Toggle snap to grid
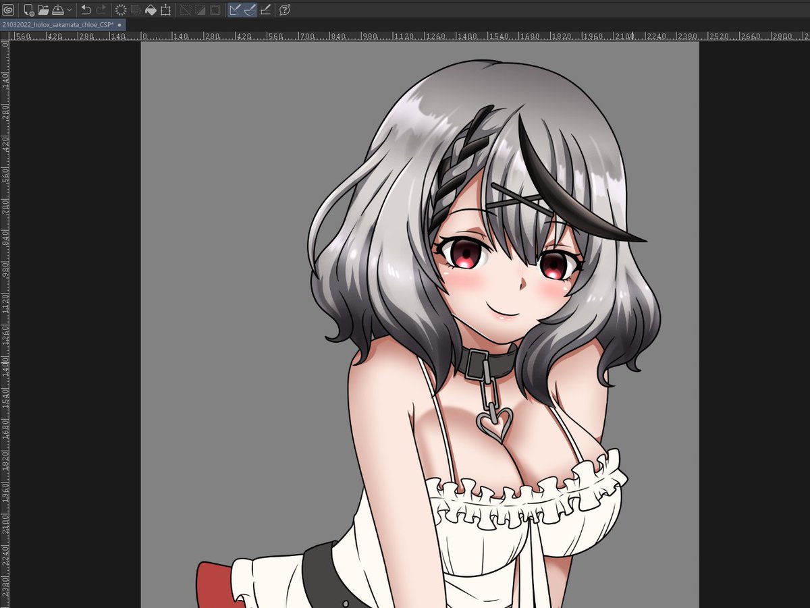The width and height of the screenshot is (810, 608). coord(265,9)
